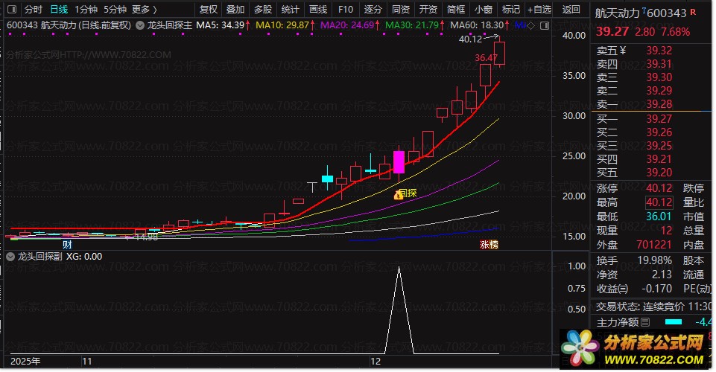Click the 同资 toolbar button
716x372 pixels.
tap(401, 9)
